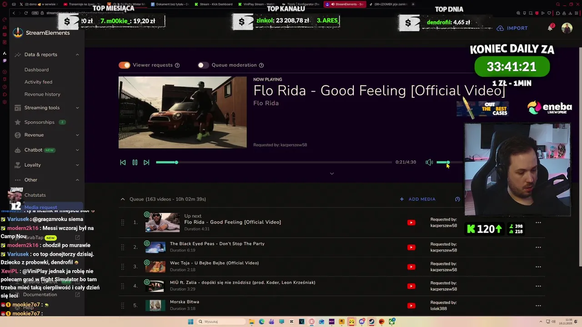Open YouTube link for Morska Bitwa row

tap(411, 306)
